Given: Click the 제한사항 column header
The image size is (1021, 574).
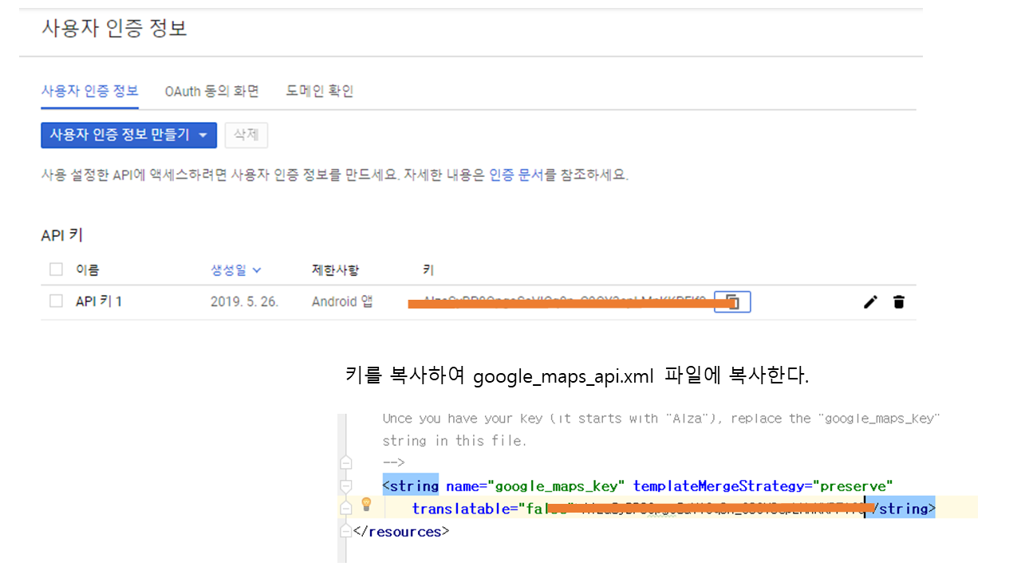Looking at the screenshot, I should (x=335, y=270).
